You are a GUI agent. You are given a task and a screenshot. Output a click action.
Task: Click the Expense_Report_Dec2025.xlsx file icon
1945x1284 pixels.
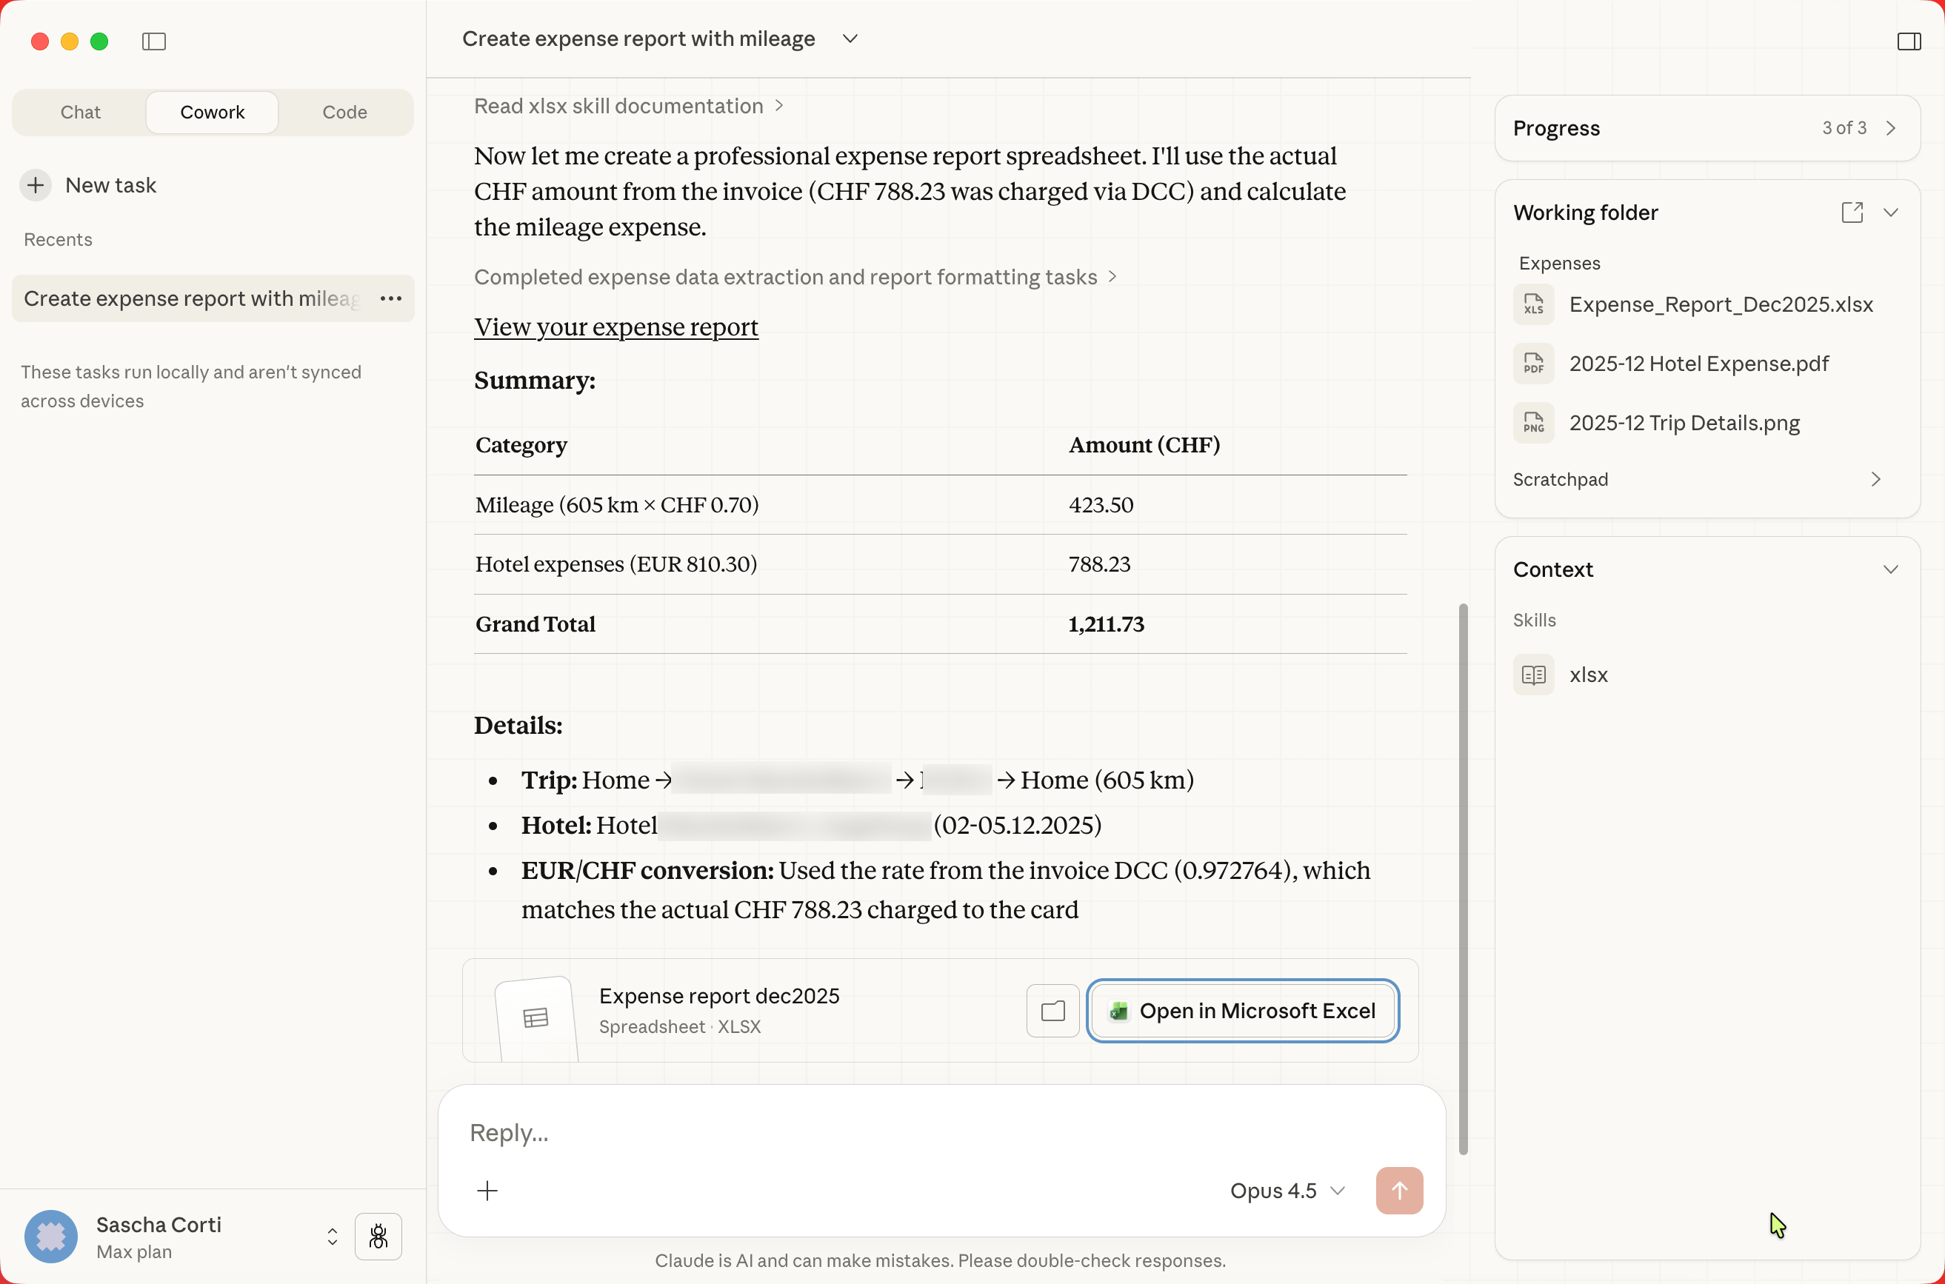tap(1533, 304)
